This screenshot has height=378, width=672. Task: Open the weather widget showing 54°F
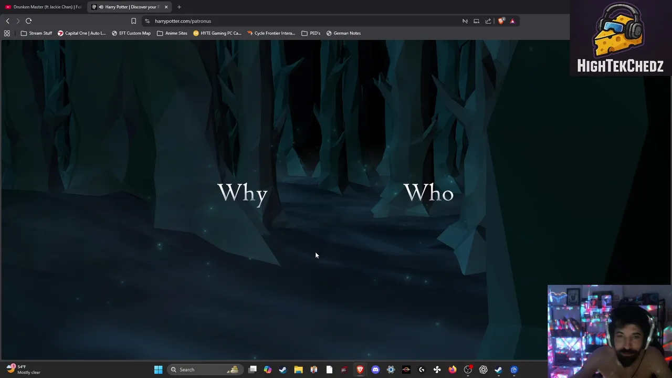coord(23,370)
